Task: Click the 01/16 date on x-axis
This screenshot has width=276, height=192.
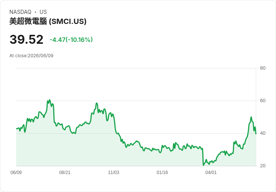Action: point(162,172)
